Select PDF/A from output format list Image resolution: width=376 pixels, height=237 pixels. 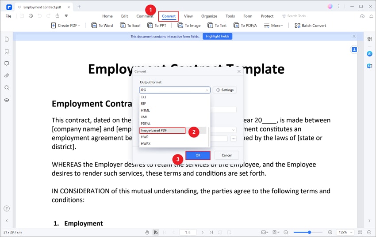click(x=173, y=124)
